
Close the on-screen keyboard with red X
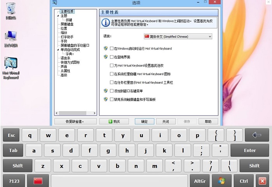(x=262, y=181)
